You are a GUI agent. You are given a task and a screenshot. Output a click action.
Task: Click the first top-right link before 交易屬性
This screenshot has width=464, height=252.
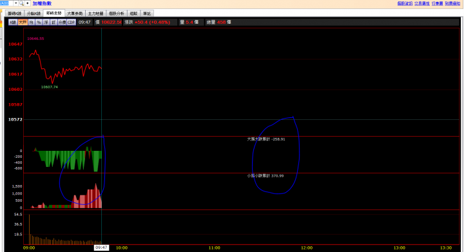pos(405,3)
